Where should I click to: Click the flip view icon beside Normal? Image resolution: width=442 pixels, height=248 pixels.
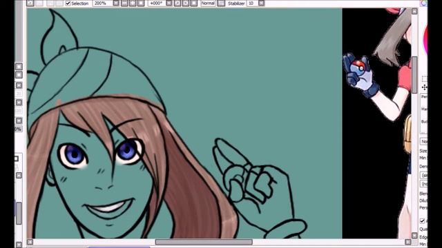click(221, 3)
